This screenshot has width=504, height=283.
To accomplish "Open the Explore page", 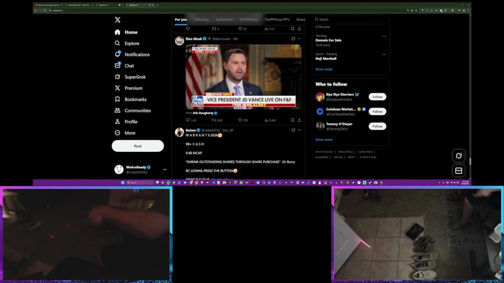I will coord(127,43).
